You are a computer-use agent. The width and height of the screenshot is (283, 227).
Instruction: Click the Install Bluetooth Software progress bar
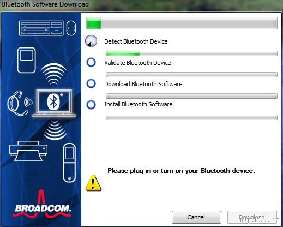tap(191, 117)
